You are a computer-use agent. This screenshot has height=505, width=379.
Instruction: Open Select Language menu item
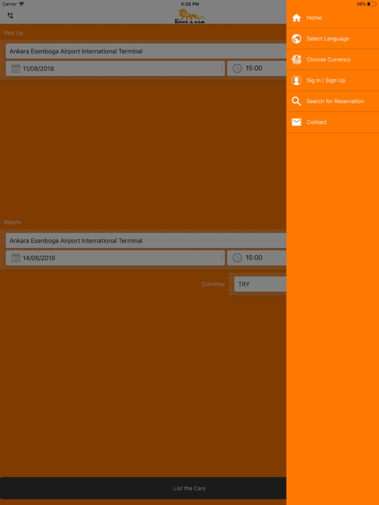(x=332, y=39)
